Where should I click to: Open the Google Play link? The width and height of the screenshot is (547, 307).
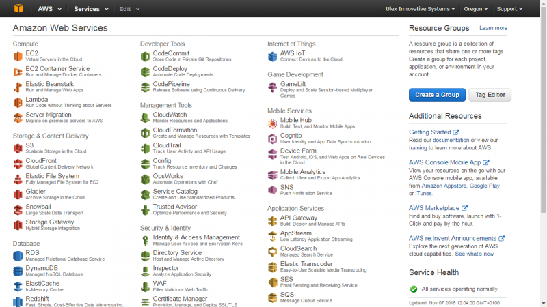pos(484,186)
